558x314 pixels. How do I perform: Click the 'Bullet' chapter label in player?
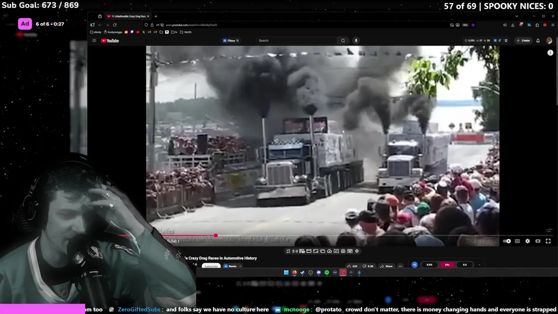point(173,241)
